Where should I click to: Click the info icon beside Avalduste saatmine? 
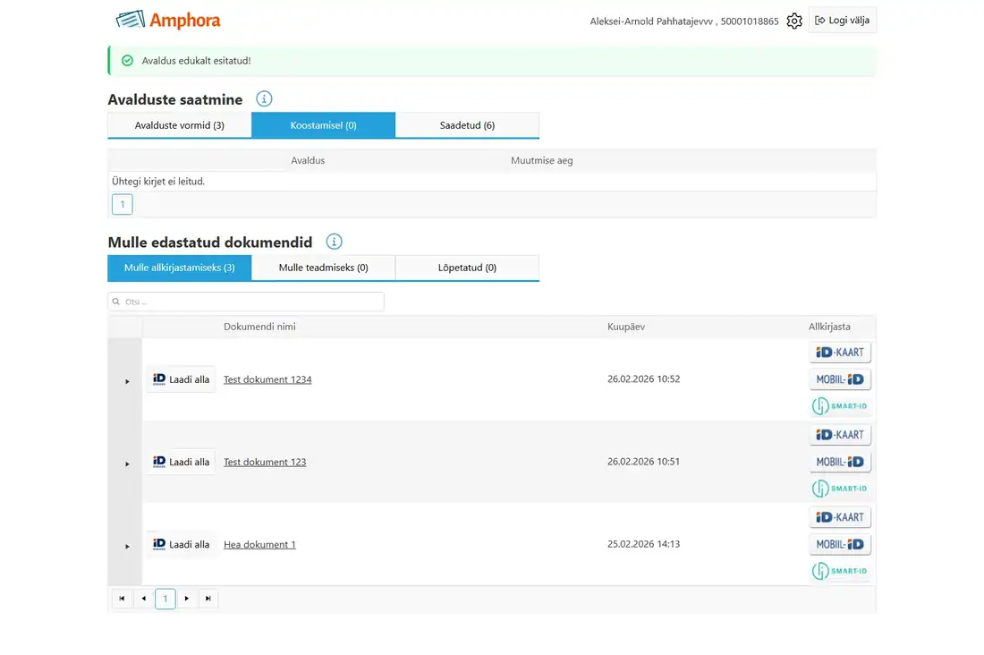click(264, 99)
